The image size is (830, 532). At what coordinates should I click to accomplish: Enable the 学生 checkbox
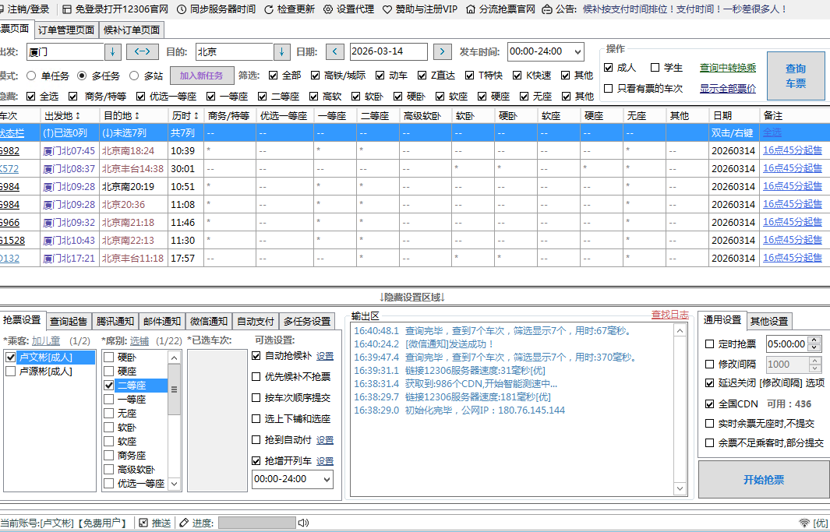[x=653, y=68]
